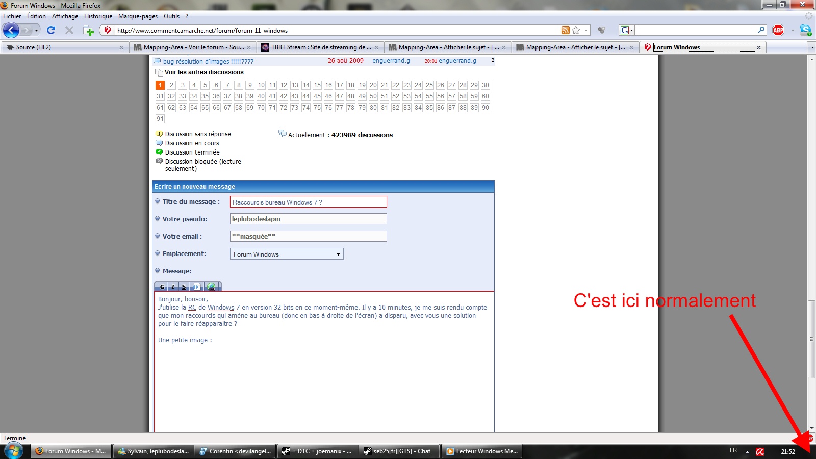
Task: Go to page 2 of discussions
Action: [171, 85]
